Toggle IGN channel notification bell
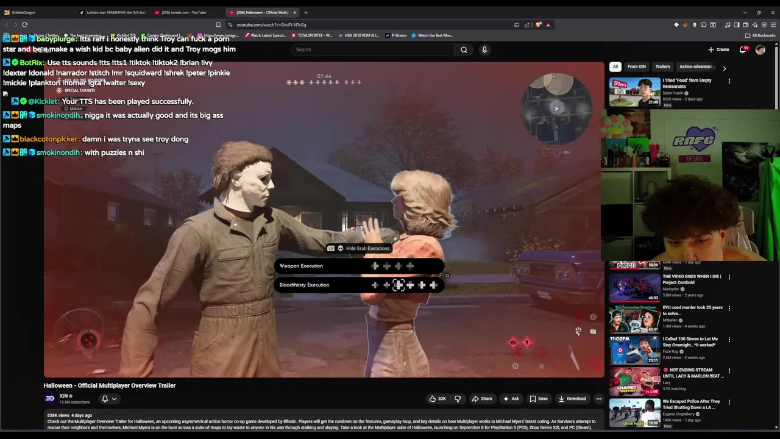Viewport: 780px width, 439px height. point(105,399)
